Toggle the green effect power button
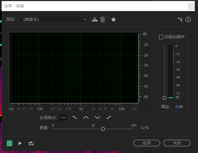Screen dimensions: 198x153 [10, 143]
